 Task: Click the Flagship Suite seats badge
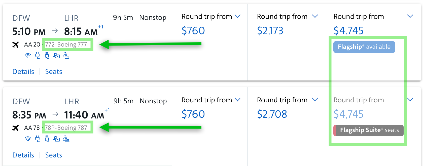click(369, 130)
